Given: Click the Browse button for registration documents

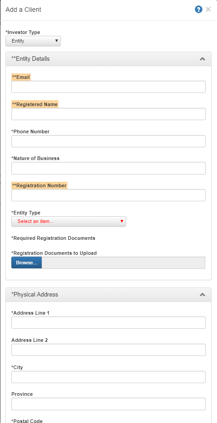Looking at the screenshot, I should [x=26, y=263].
